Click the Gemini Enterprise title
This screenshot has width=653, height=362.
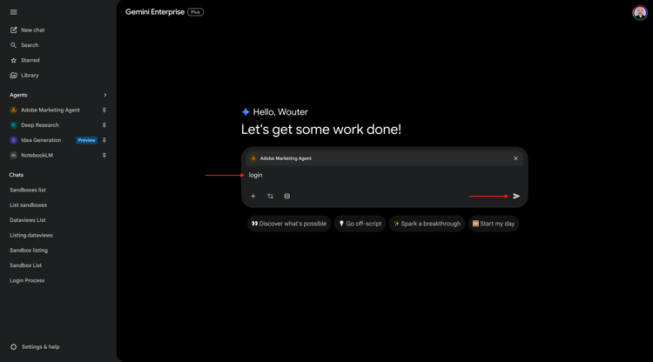pos(155,12)
